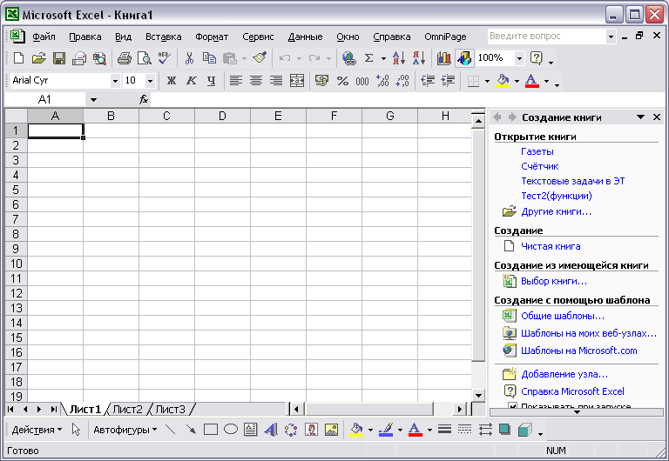Click the Print icon in toolbar

[124, 58]
